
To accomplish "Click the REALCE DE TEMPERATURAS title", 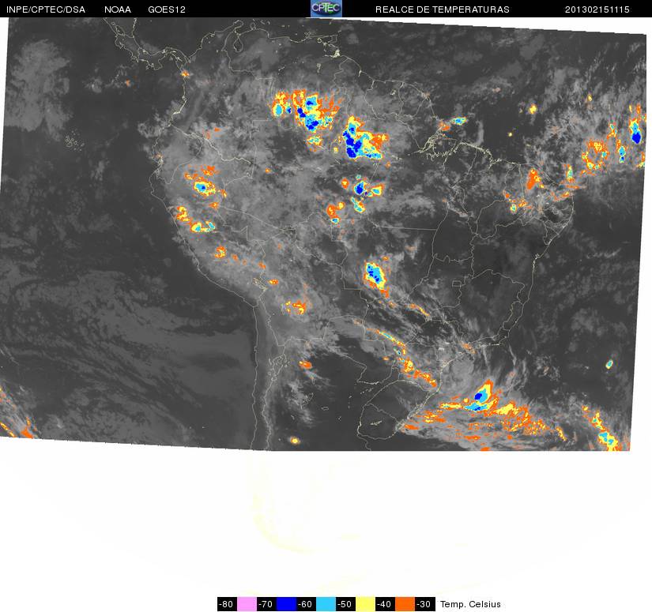I will pos(443,9).
